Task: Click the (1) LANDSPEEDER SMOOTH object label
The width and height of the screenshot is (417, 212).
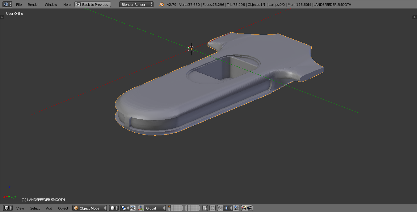Action: point(43,200)
